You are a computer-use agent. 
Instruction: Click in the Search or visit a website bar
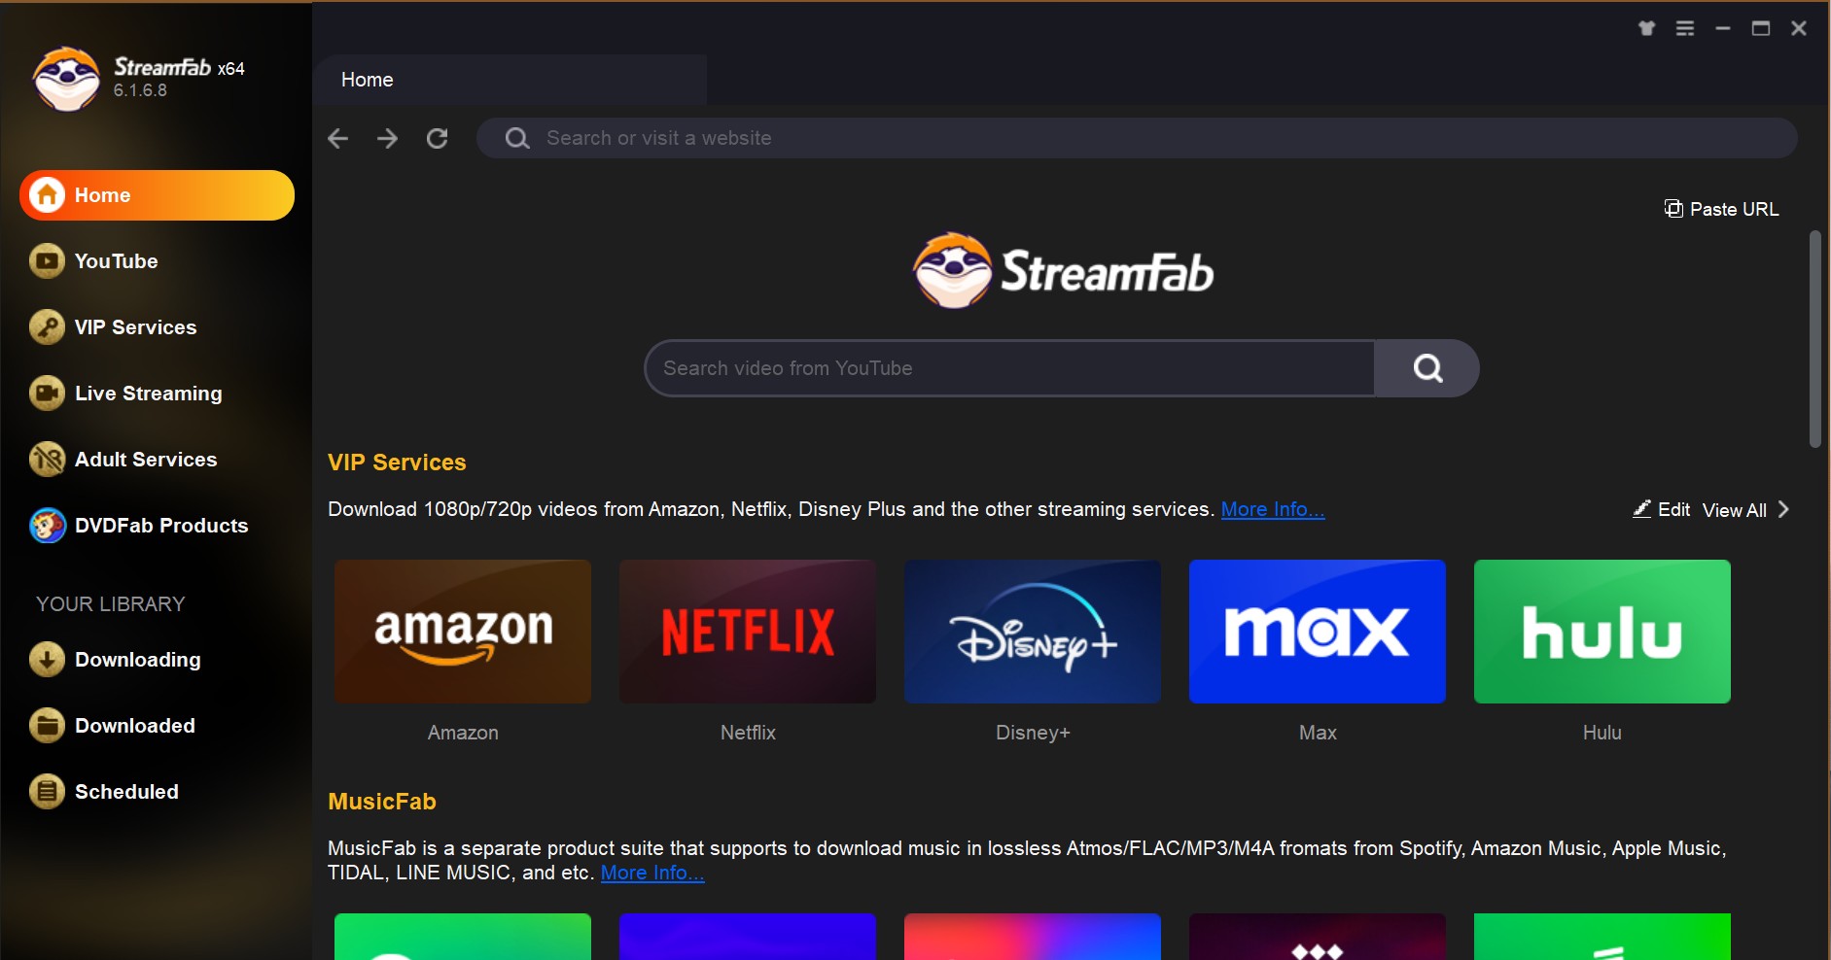tap(1137, 138)
